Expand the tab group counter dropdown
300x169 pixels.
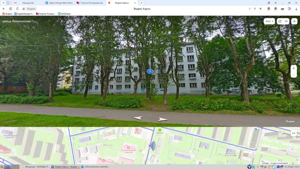[8, 3]
